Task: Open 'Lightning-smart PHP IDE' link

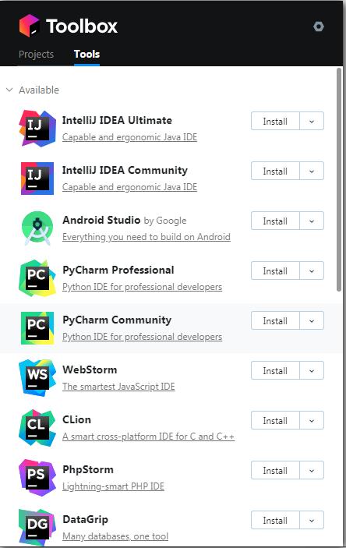Action: pyautogui.click(x=113, y=486)
